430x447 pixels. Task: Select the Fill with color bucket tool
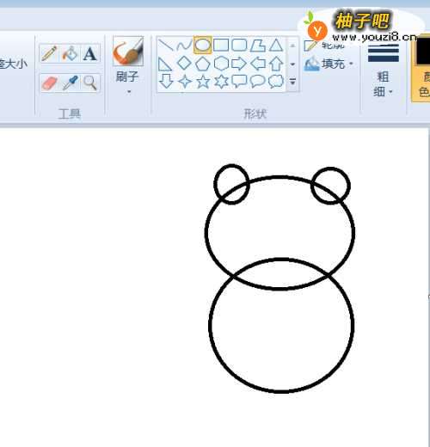point(70,53)
